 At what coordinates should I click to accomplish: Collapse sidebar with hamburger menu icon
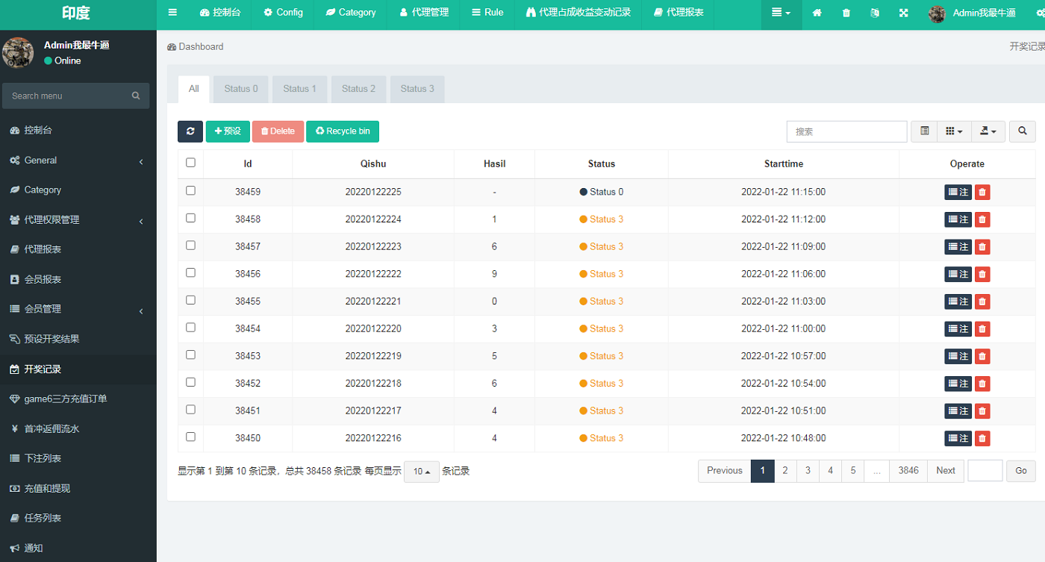tap(172, 13)
